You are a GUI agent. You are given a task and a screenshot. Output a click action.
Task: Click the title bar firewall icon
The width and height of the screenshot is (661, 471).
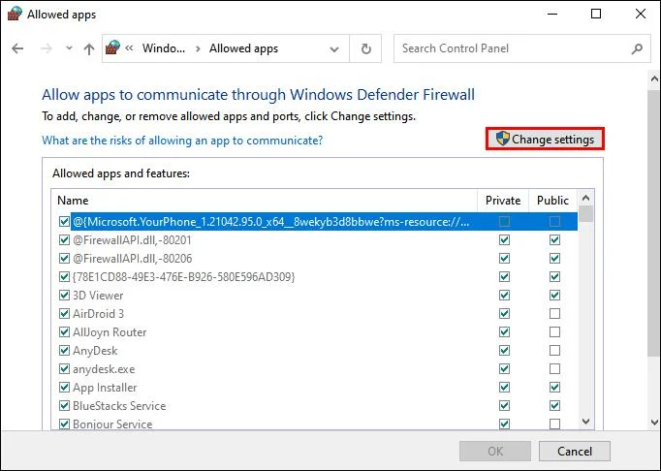point(15,14)
